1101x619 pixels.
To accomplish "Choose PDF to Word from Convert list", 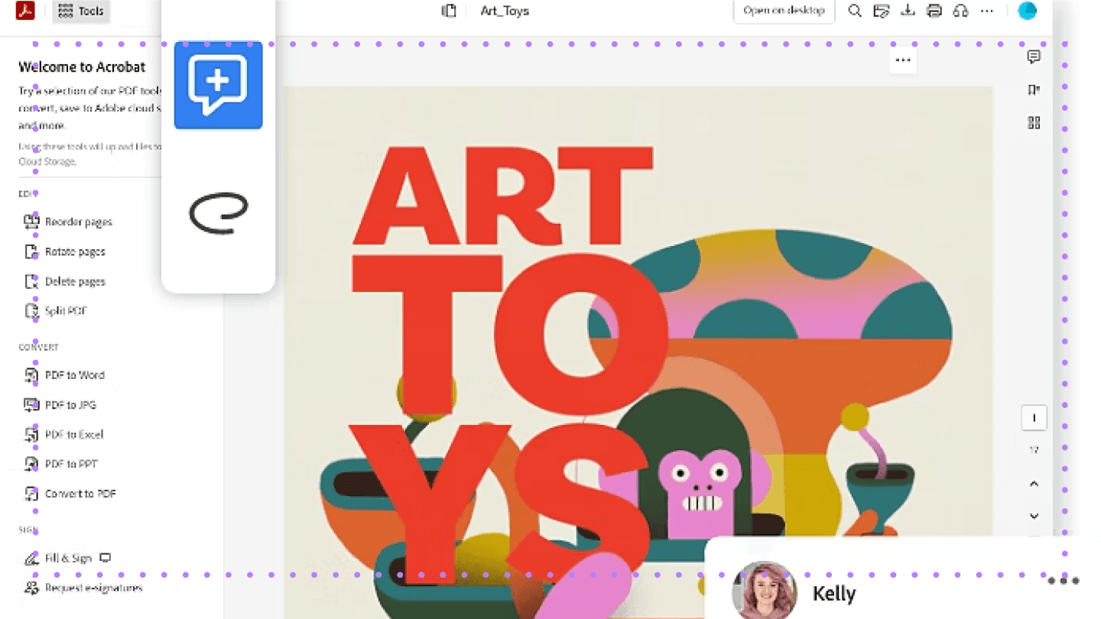I will [x=74, y=375].
